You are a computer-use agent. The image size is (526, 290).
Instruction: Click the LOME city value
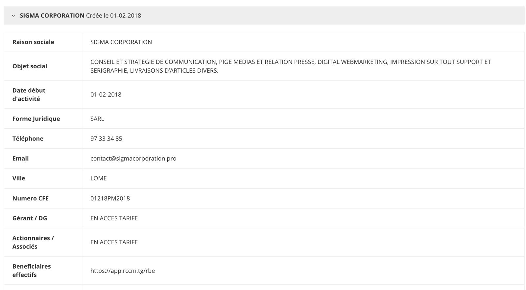[99, 178]
